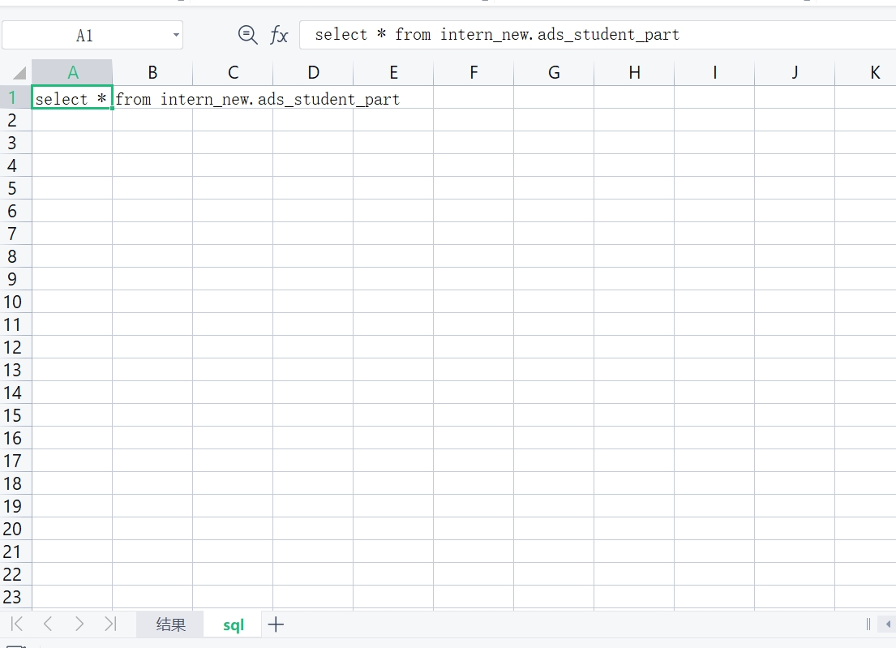Click the jump-to-last-sheet arrow icon

(111, 624)
